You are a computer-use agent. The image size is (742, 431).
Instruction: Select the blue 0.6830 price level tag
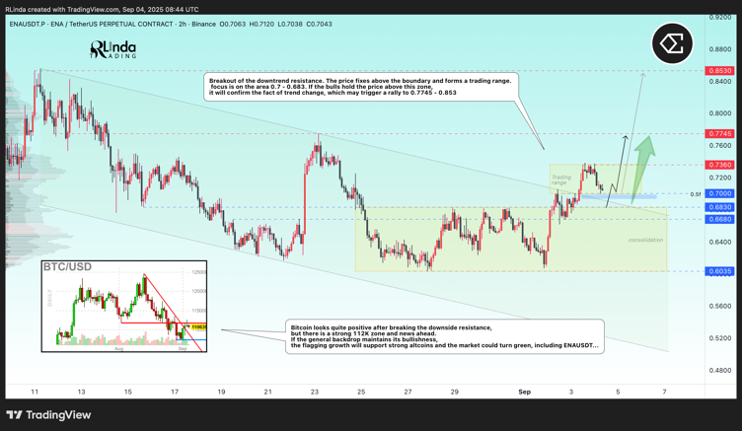click(719, 207)
